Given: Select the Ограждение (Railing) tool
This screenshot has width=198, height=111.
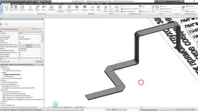Looking at the screenshot, I should click(x=85, y=8).
